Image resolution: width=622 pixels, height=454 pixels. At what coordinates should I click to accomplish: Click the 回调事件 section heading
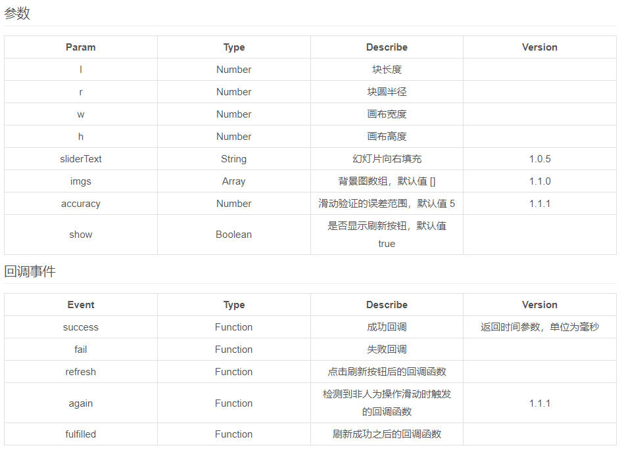coord(30,271)
